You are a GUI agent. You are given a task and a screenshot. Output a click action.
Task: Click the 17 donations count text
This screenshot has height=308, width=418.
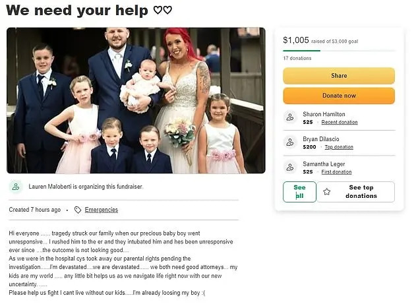(297, 58)
